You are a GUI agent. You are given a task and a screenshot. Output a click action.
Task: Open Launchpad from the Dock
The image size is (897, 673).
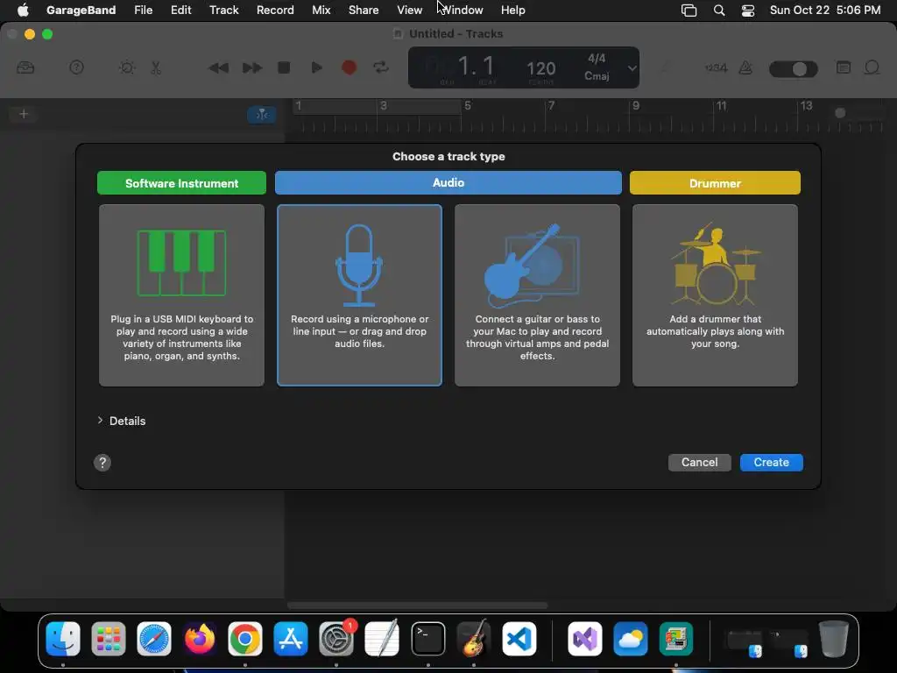pyautogui.click(x=108, y=638)
